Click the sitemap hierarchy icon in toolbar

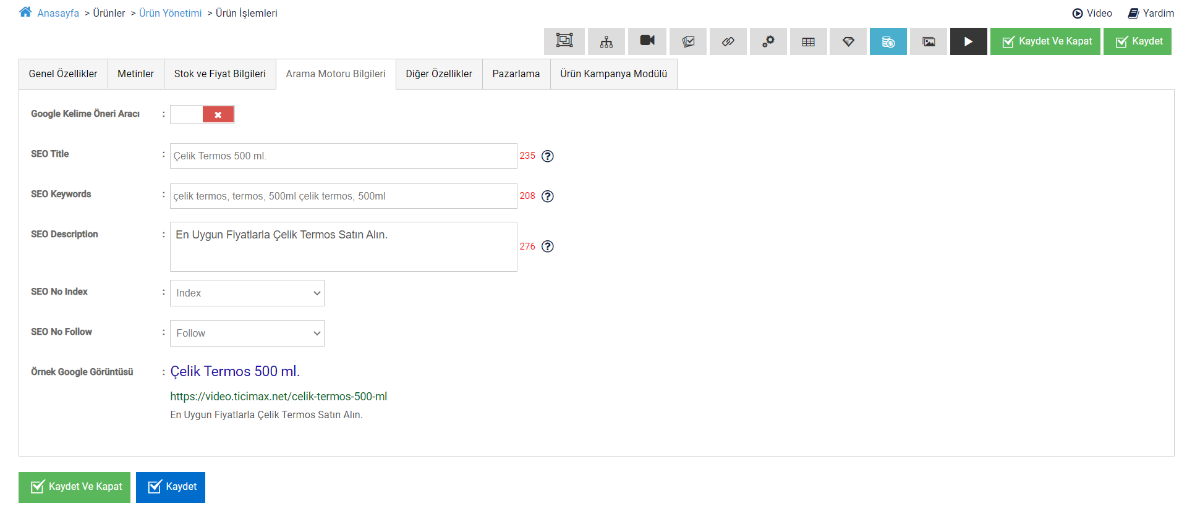[606, 41]
